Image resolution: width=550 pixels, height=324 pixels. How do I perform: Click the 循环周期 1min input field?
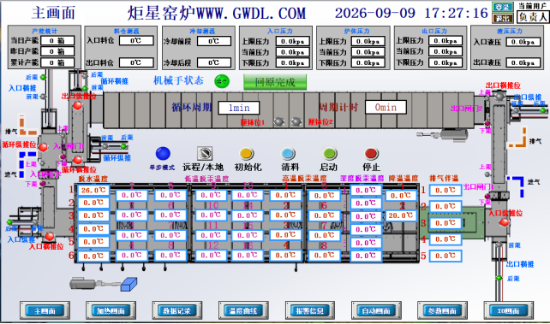coord(239,108)
